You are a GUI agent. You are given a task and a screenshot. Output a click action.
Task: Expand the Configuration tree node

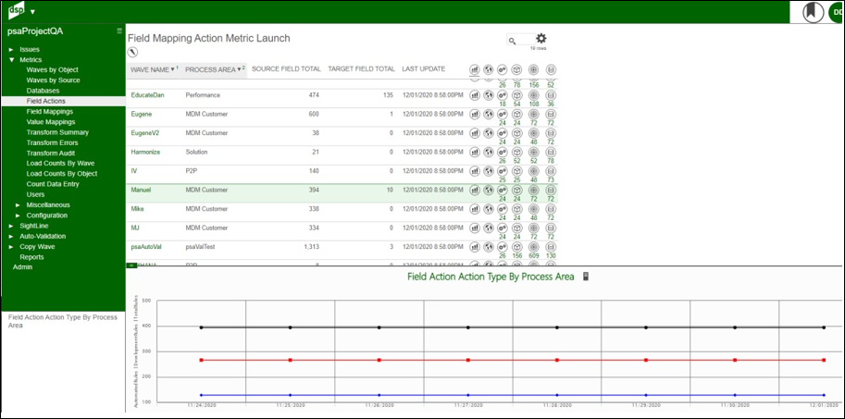[18, 216]
